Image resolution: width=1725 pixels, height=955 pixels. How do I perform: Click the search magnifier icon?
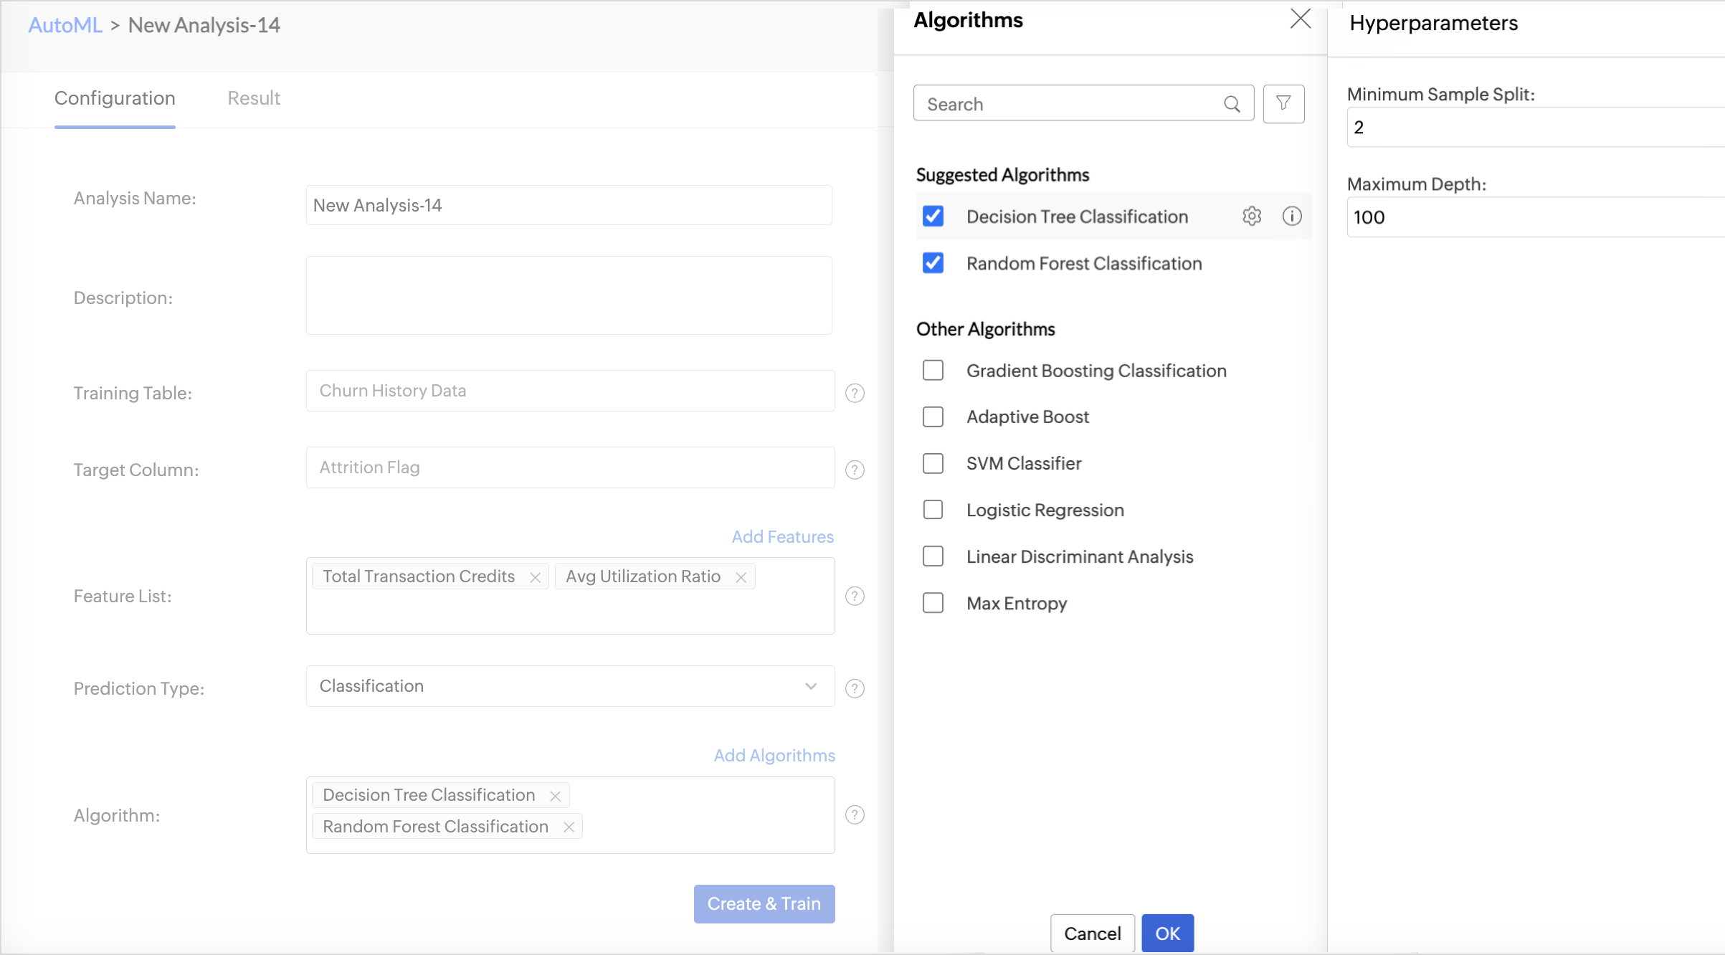[1232, 104]
